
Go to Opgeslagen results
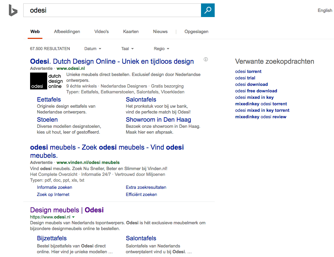196,31
